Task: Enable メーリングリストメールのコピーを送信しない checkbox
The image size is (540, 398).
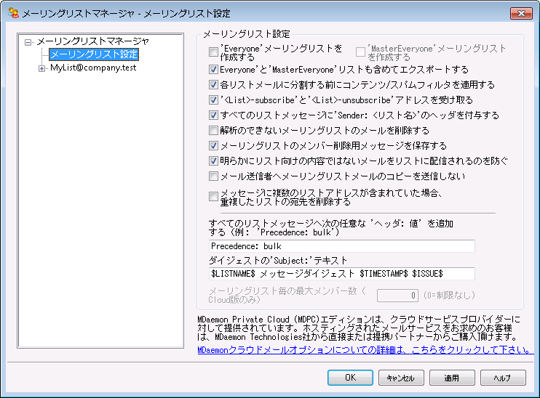Action: pos(213,176)
